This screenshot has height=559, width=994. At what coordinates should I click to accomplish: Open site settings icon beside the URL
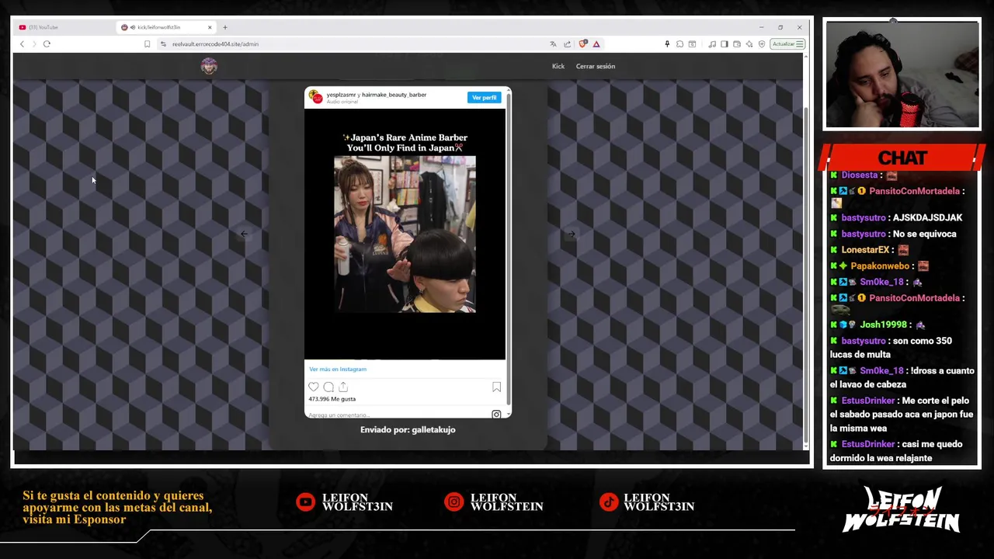coord(163,44)
